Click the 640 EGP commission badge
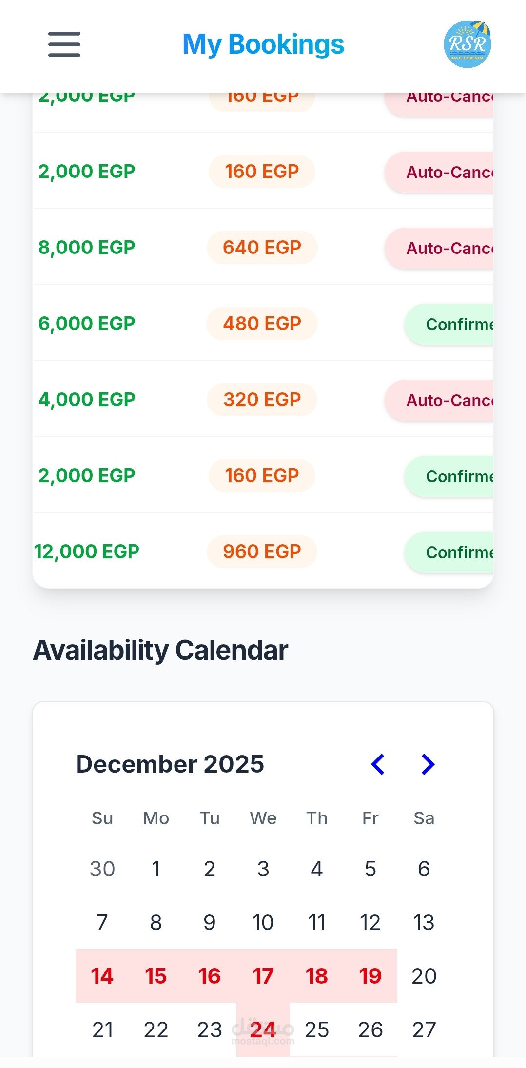Screen dimensions: 526x1068 262,248
